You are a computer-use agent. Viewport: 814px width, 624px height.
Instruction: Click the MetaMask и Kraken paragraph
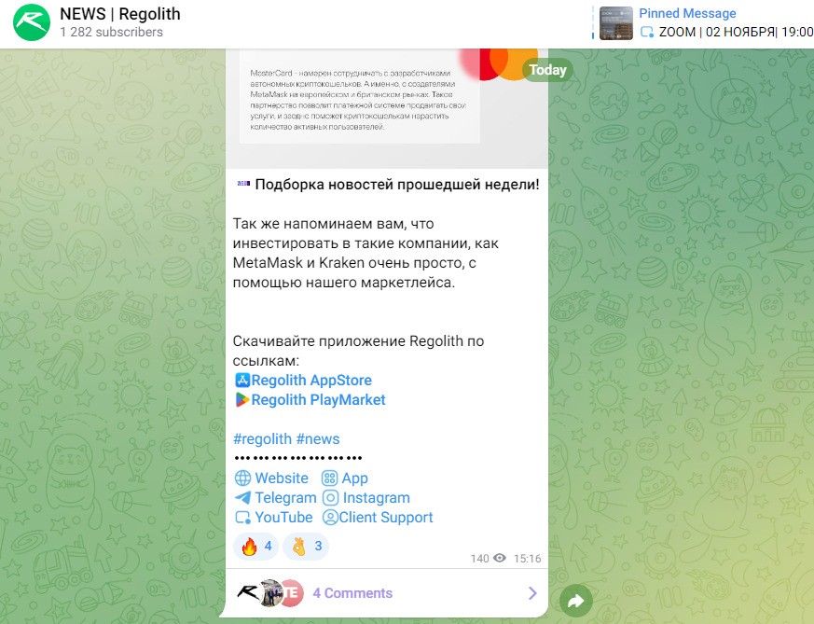click(x=366, y=253)
